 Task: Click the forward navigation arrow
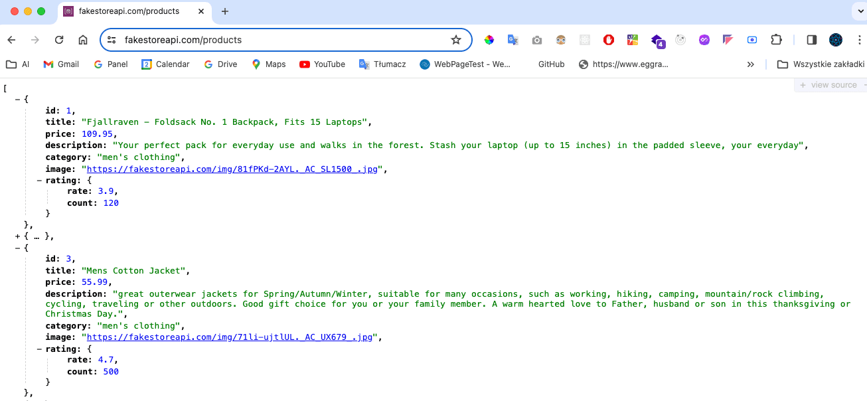pyautogui.click(x=35, y=40)
